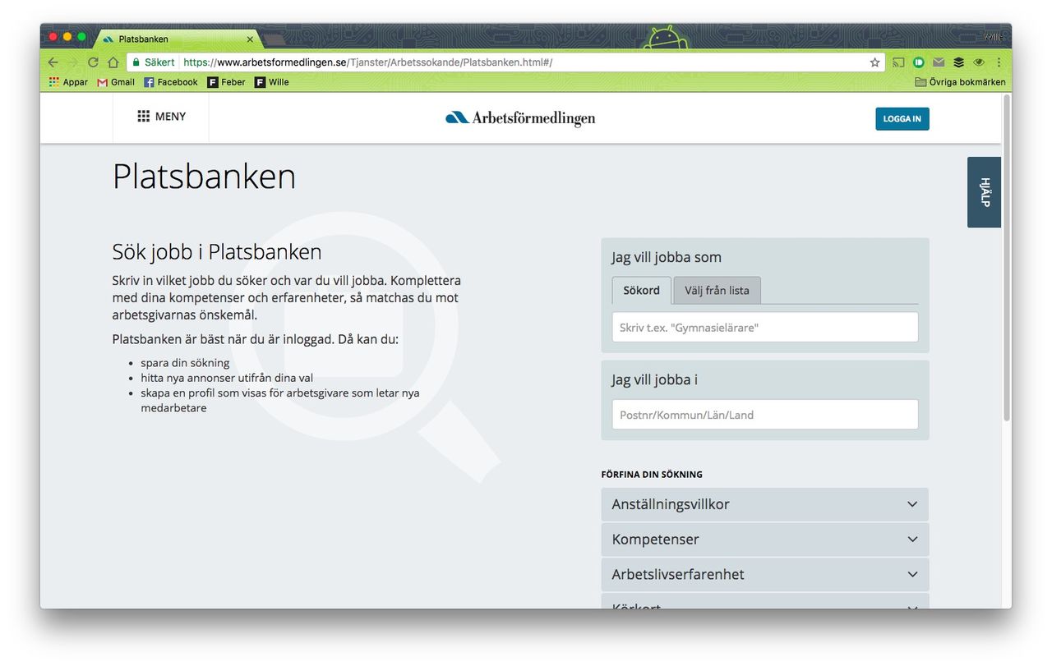
Task: Click the Säkert lock indicator
Action: (153, 62)
